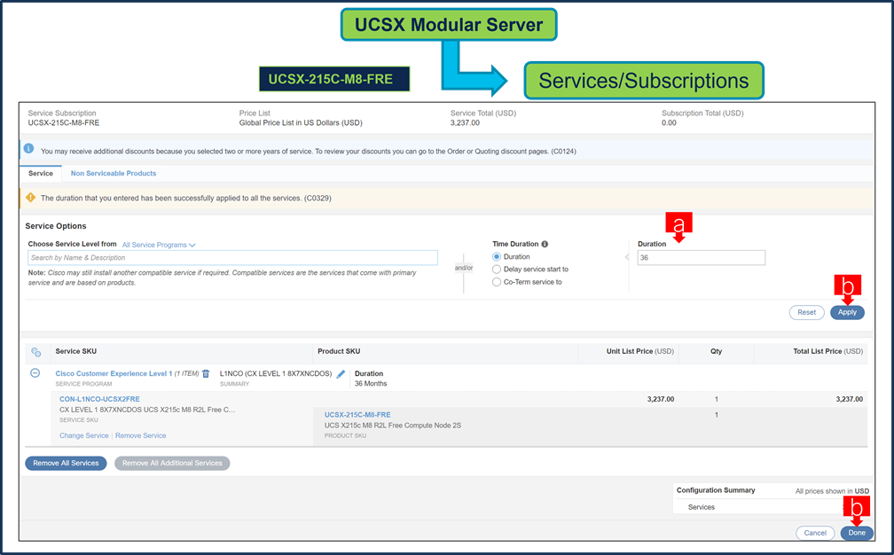
Task: Click the Product SKU column header
Action: click(339, 352)
